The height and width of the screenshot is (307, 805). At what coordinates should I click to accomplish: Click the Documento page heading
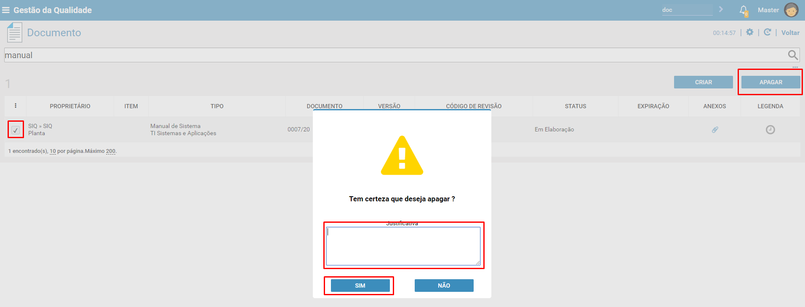pyautogui.click(x=54, y=32)
